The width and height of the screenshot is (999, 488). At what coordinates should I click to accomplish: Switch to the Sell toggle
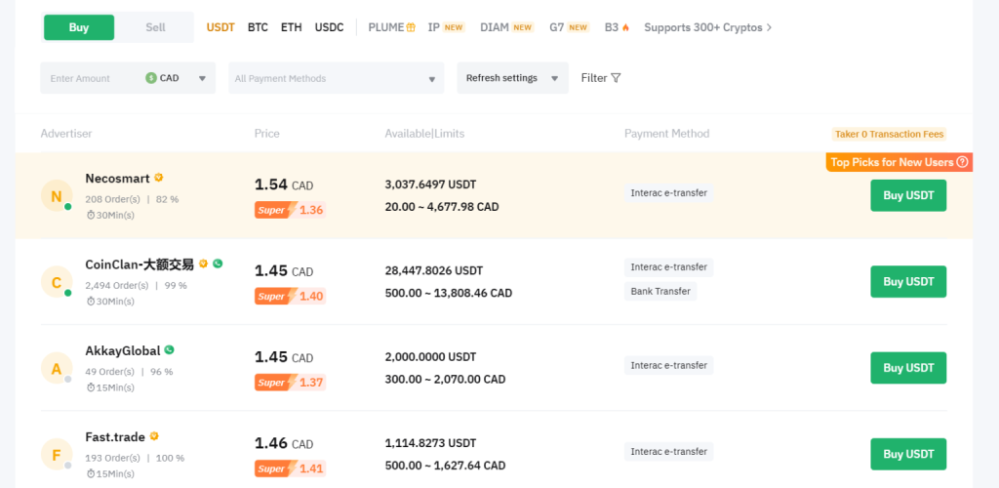155,27
